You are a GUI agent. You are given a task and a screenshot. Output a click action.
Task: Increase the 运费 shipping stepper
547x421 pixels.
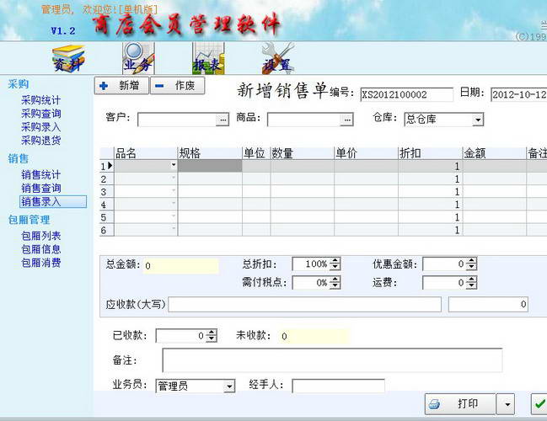[x=471, y=280]
